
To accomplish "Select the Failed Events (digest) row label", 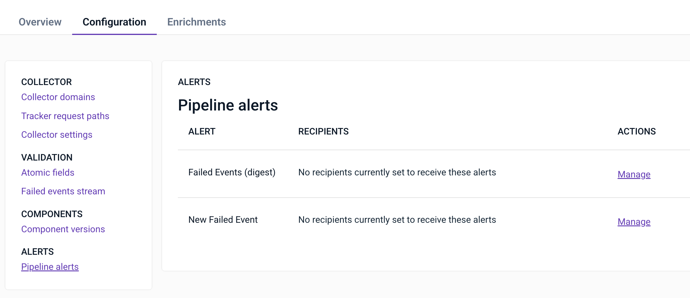I will 232,172.
